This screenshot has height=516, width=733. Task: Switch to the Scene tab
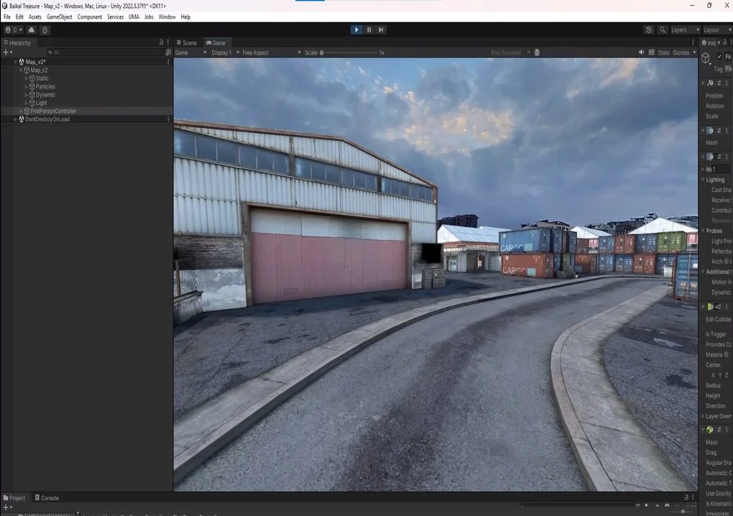tap(186, 42)
